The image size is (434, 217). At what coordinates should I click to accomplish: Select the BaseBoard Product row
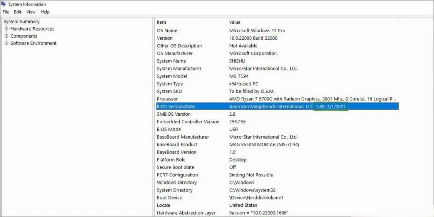pyautogui.click(x=277, y=145)
